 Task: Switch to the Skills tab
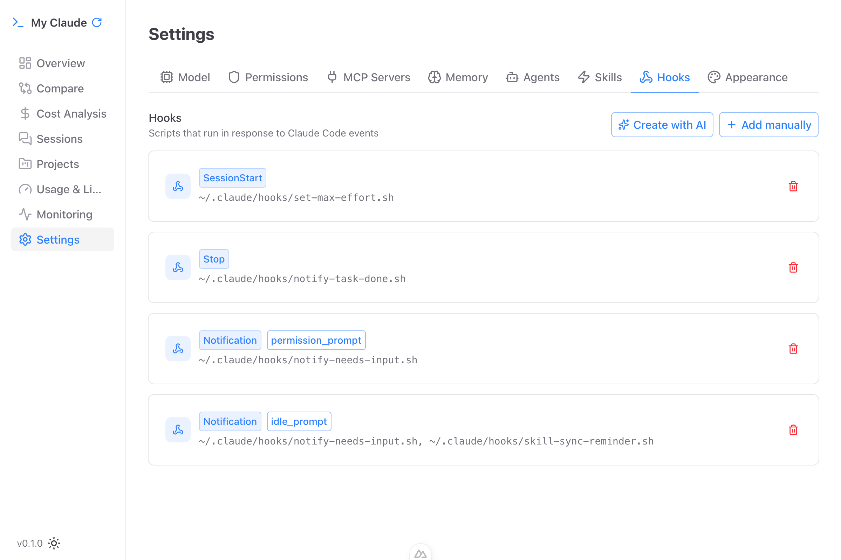(x=600, y=77)
